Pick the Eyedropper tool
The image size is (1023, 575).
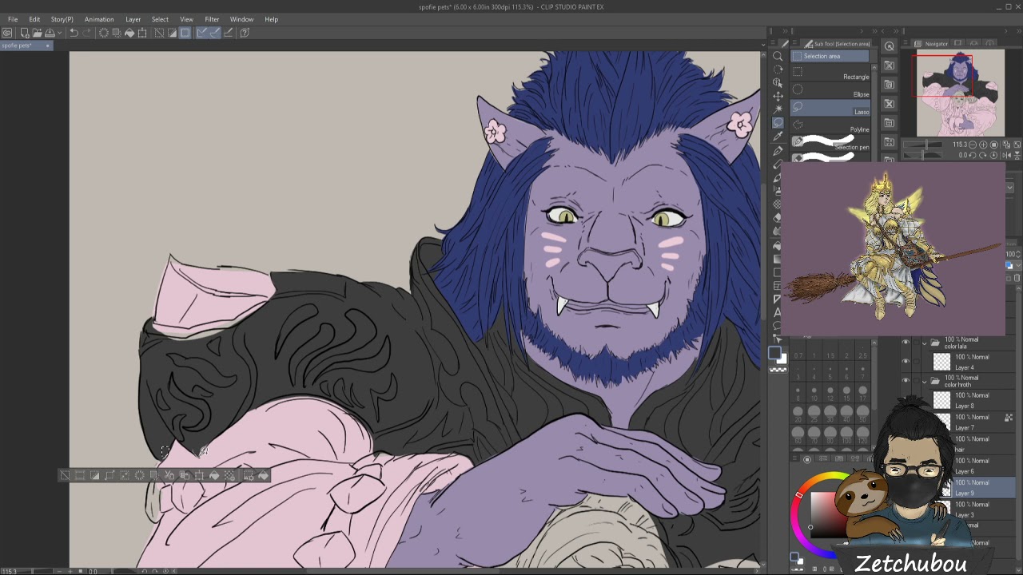[x=778, y=137]
